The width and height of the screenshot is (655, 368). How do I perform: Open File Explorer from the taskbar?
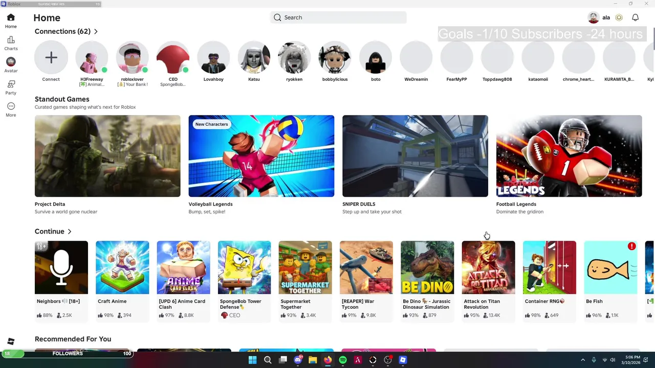[x=313, y=360]
